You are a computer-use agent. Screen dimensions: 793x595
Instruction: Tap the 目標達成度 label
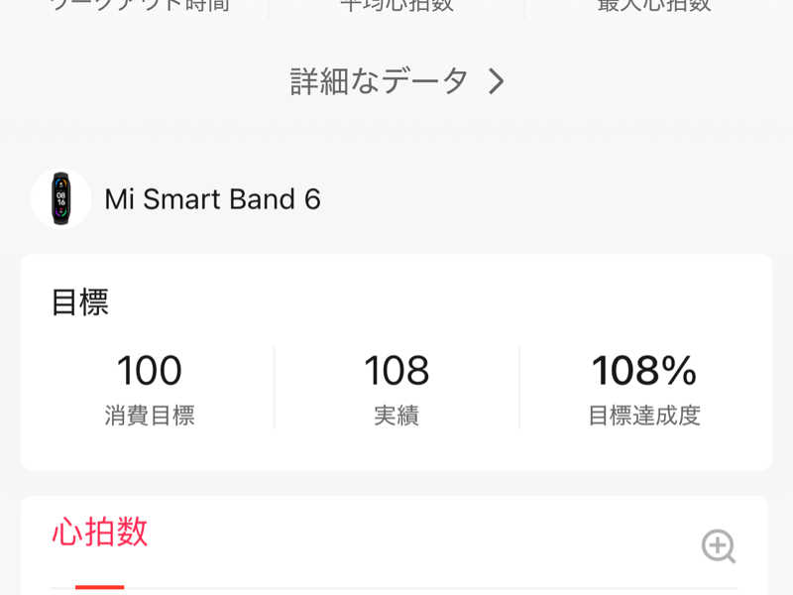pos(644,416)
